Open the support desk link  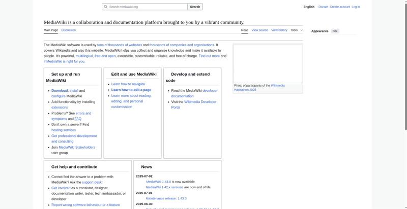pos(92,182)
